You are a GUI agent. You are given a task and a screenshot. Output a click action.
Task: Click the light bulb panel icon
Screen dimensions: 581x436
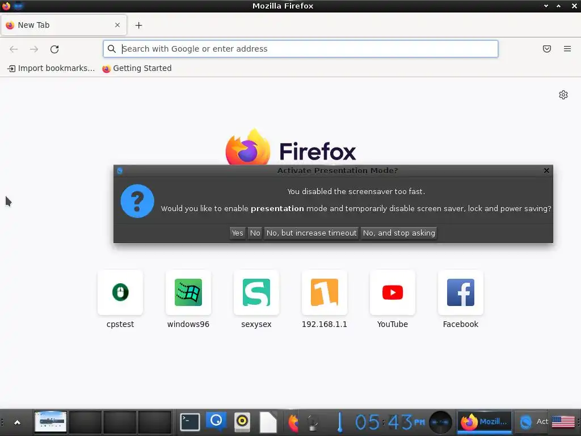(x=313, y=422)
